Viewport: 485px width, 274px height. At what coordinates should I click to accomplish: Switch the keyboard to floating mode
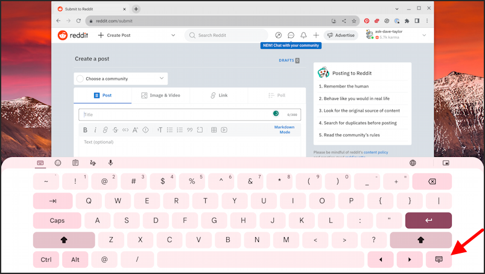[446, 163]
